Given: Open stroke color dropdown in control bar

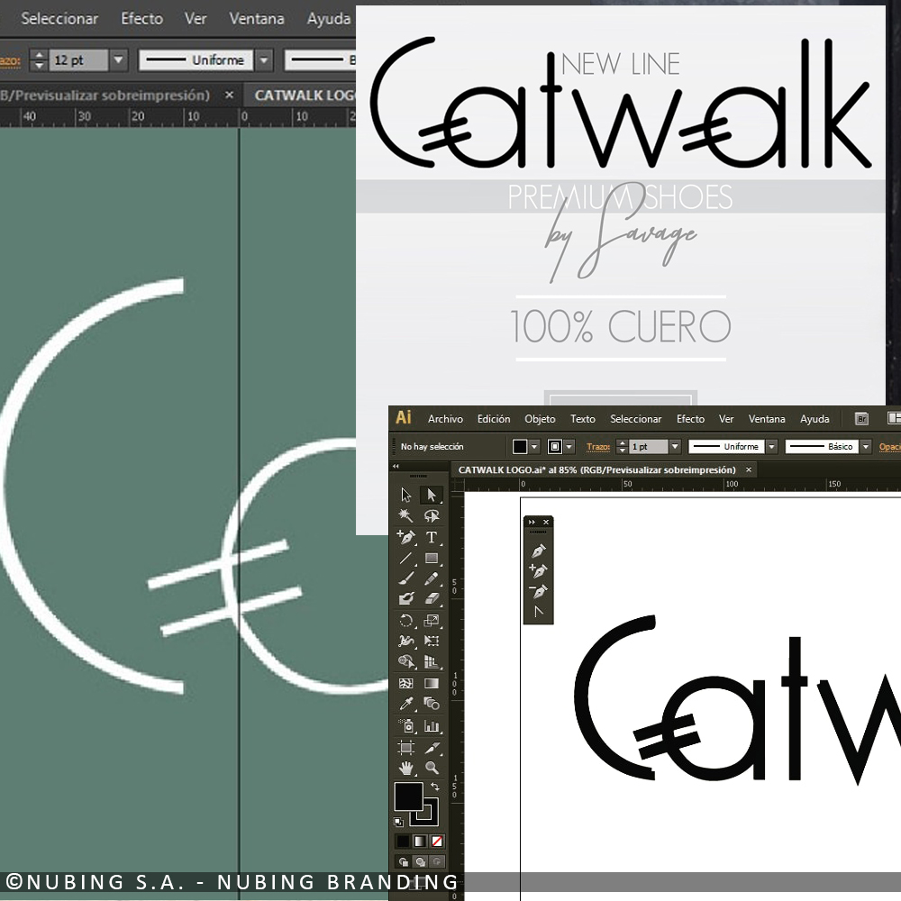Looking at the screenshot, I should point(569,447).
